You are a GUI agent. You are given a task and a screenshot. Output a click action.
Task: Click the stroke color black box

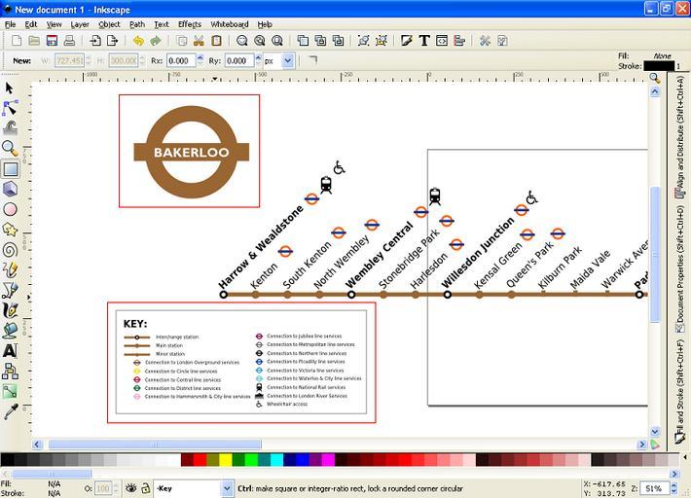(659, 66)
